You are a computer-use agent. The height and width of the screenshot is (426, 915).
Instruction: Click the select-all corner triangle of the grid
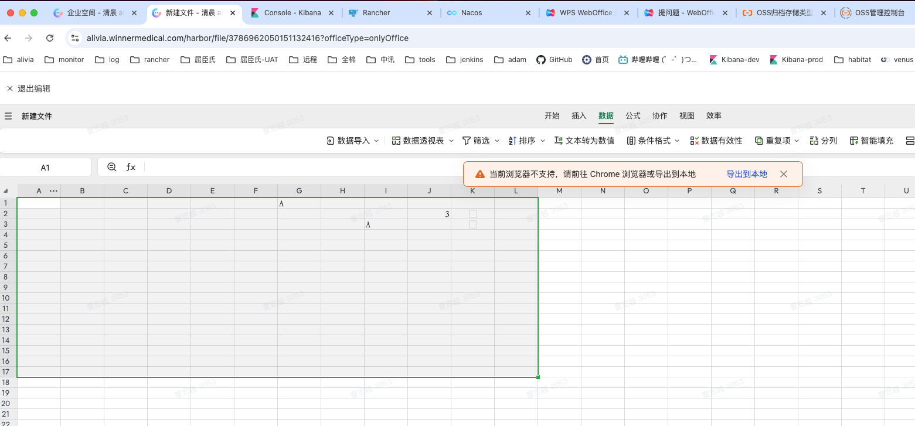(x=6, y=191)
